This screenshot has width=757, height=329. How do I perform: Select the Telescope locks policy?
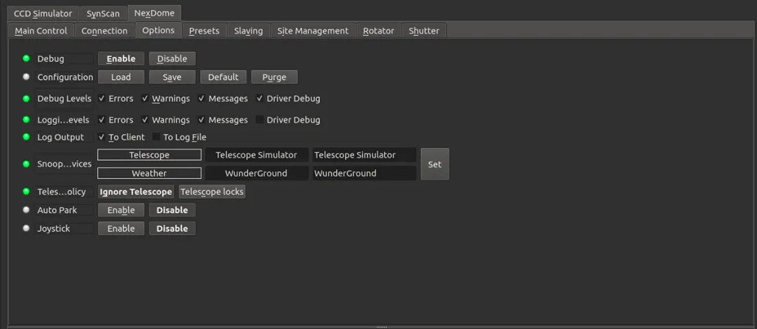coord(212,191)
